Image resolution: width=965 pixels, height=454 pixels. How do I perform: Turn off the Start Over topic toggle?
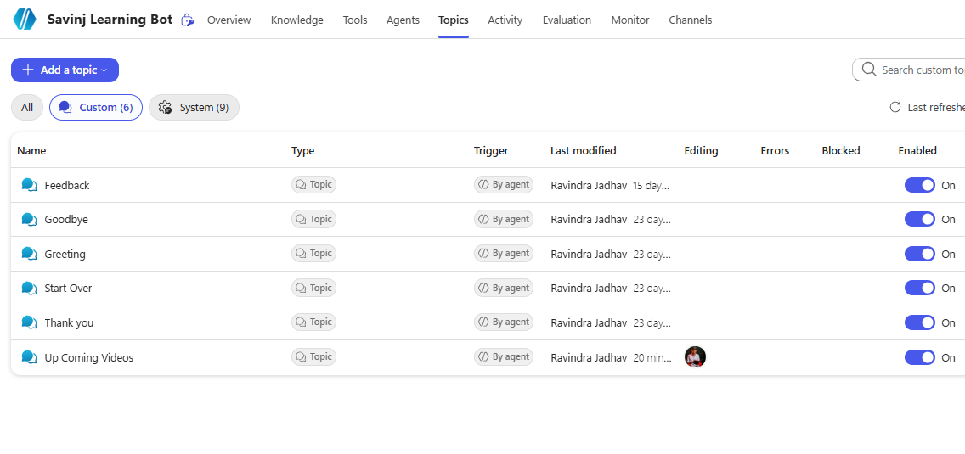pos(919,288)
